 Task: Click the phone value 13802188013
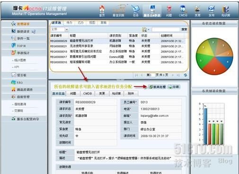(150, 109)
